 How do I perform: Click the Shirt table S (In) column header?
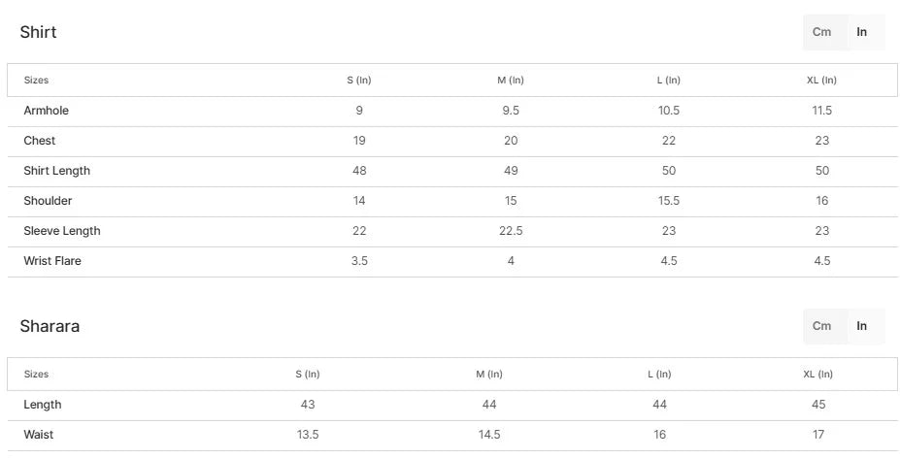coord(359,81)
